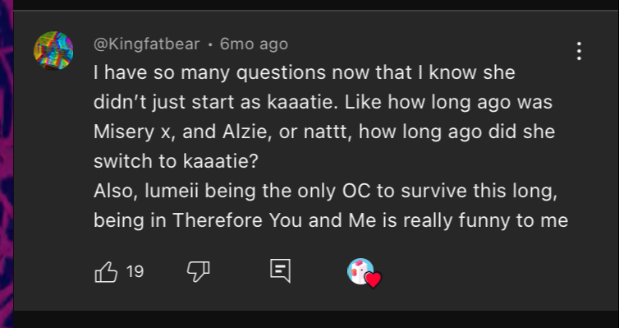This screenshot has width=619, height=328.
Task: Like the comment with the thumbs-up icon
Action: pyautogui.click(x=106, y=272)
